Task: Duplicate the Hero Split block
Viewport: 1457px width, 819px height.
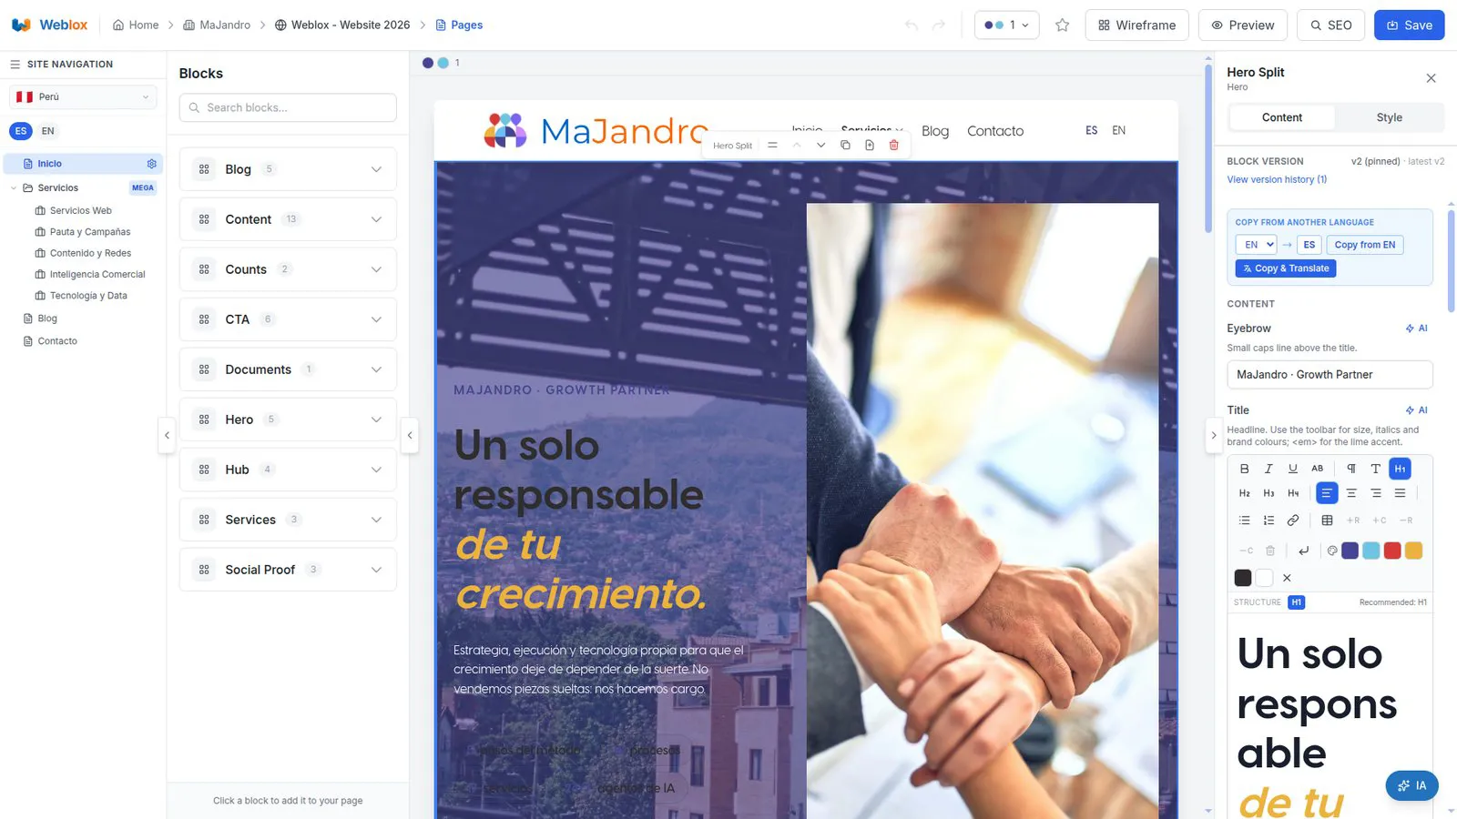Action: [845, 146]
